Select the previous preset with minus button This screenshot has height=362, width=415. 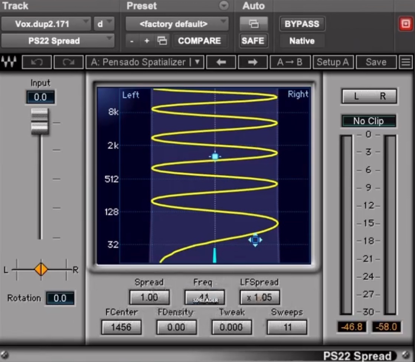[132, 41]
